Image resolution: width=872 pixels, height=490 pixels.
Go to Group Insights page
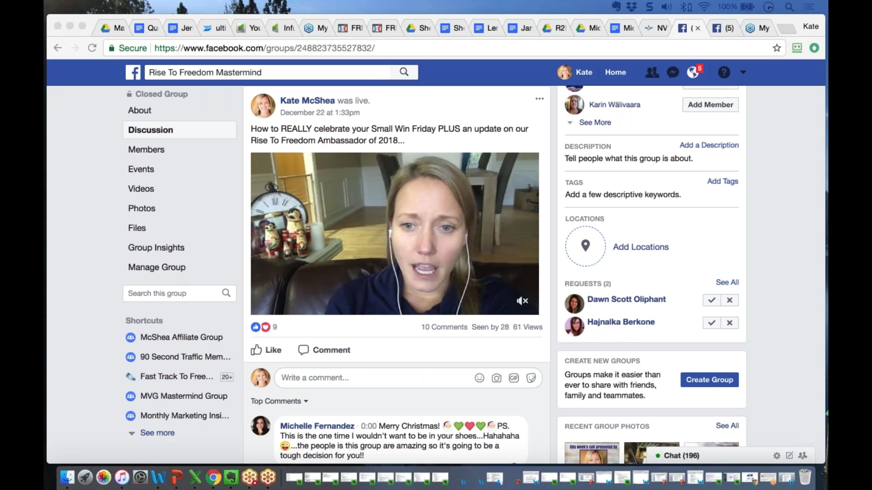pyautogui.click(x=156, y=248)
